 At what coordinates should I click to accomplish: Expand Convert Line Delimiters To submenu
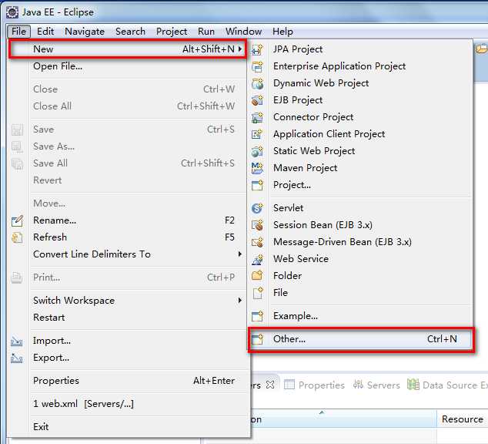(240, 254)
